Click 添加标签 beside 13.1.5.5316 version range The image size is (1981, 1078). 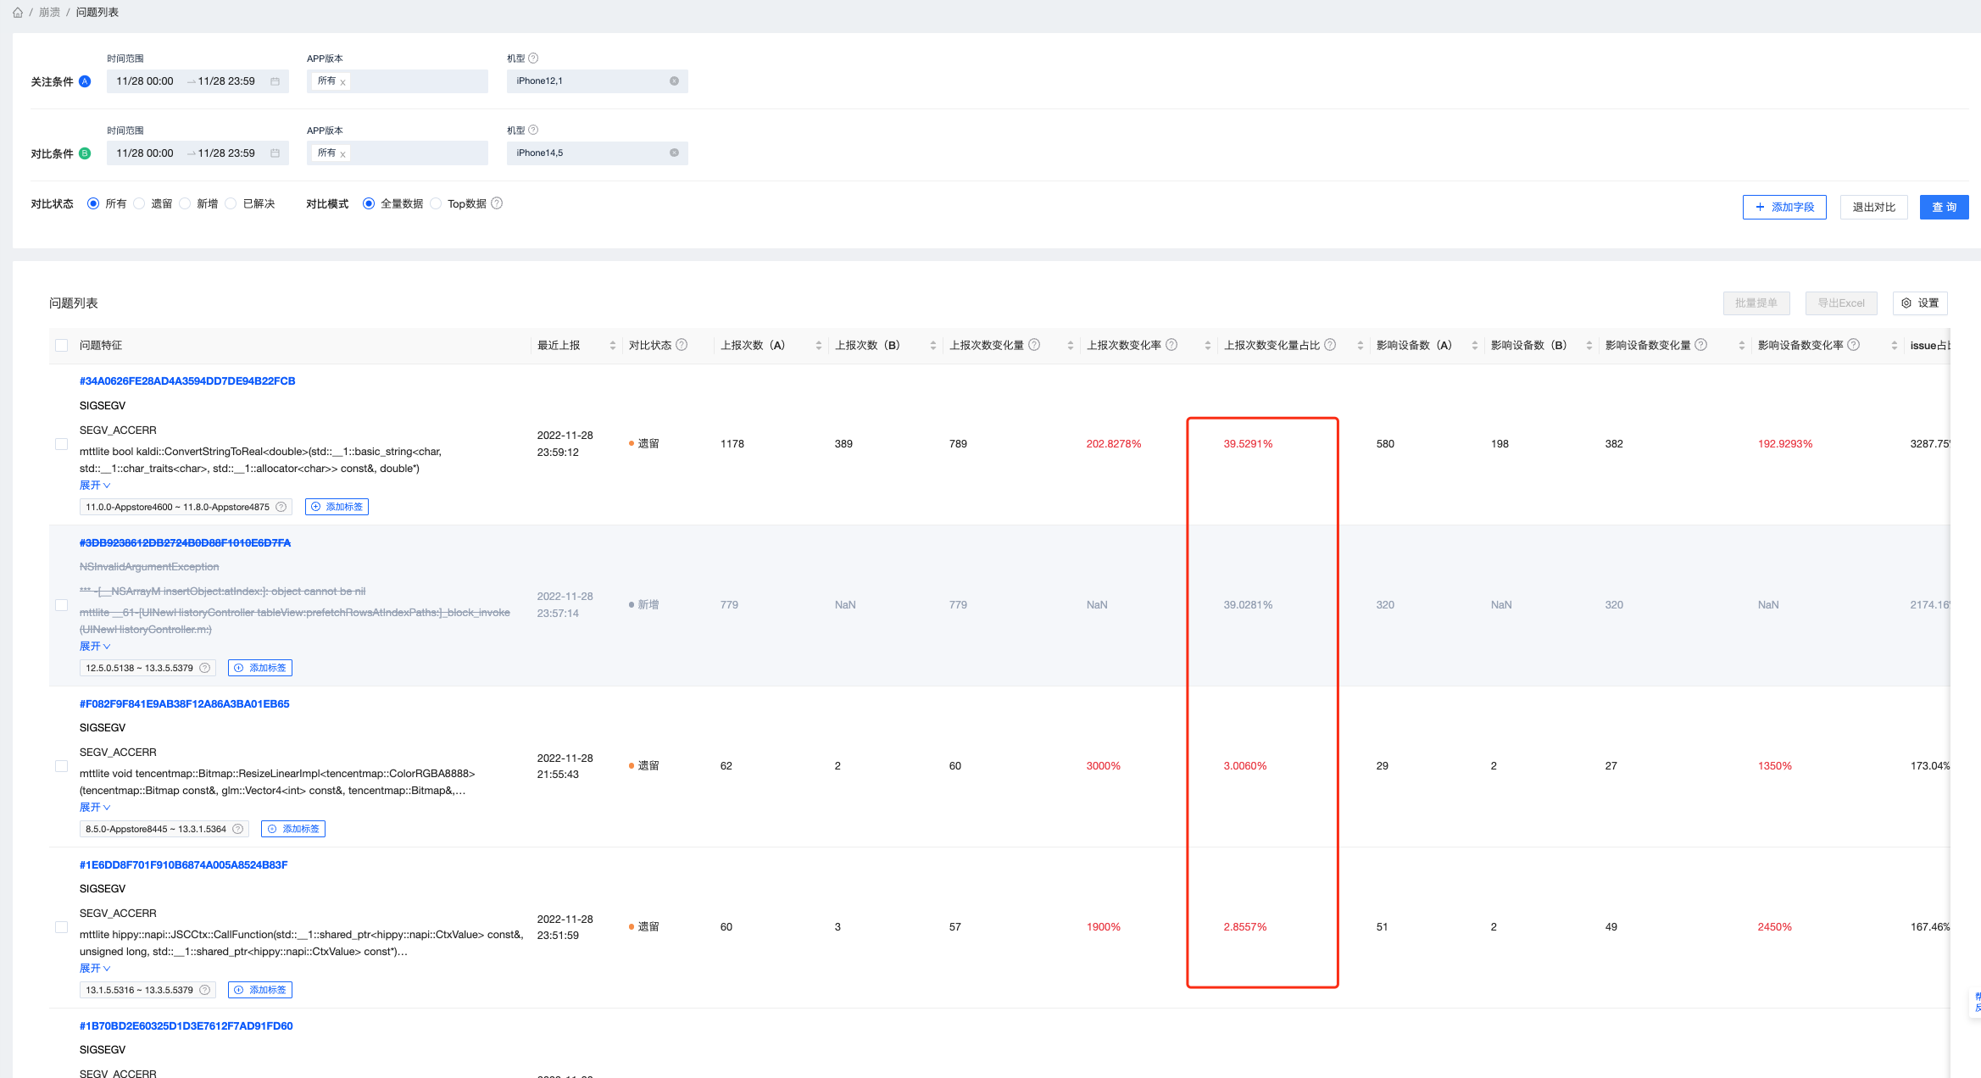(260, 990)
